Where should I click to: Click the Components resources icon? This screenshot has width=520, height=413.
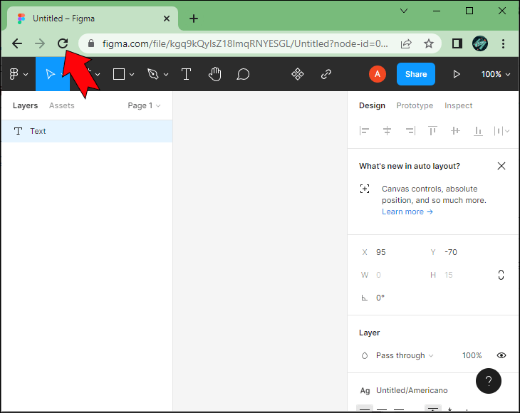(x=298, y=74)
